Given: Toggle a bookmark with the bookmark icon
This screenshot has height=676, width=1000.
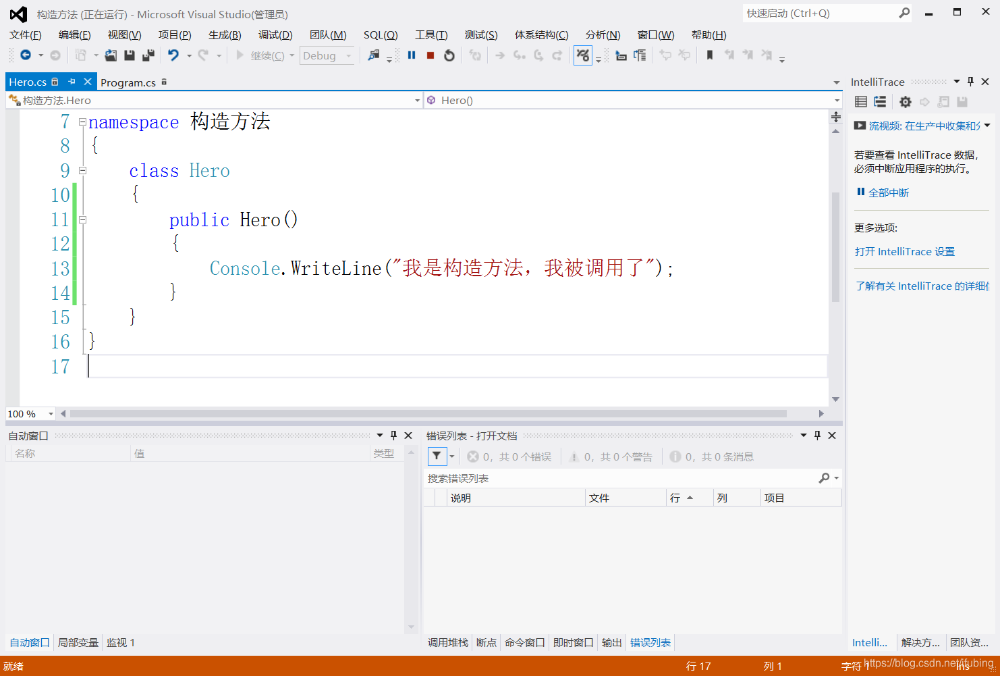Looking at the screenshot, I should pos(709,55).
